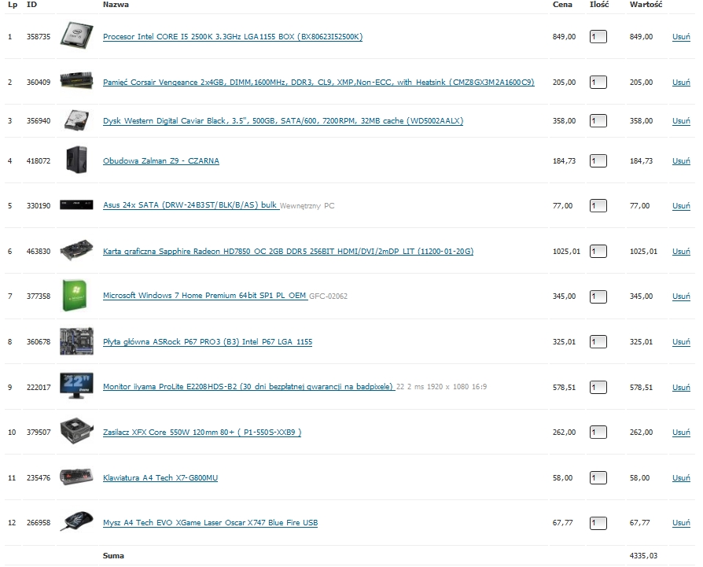Open the Microsoft Windows 7 Home Premium link
This screenshot has height=567, width=703.
(x=205, y=296)
